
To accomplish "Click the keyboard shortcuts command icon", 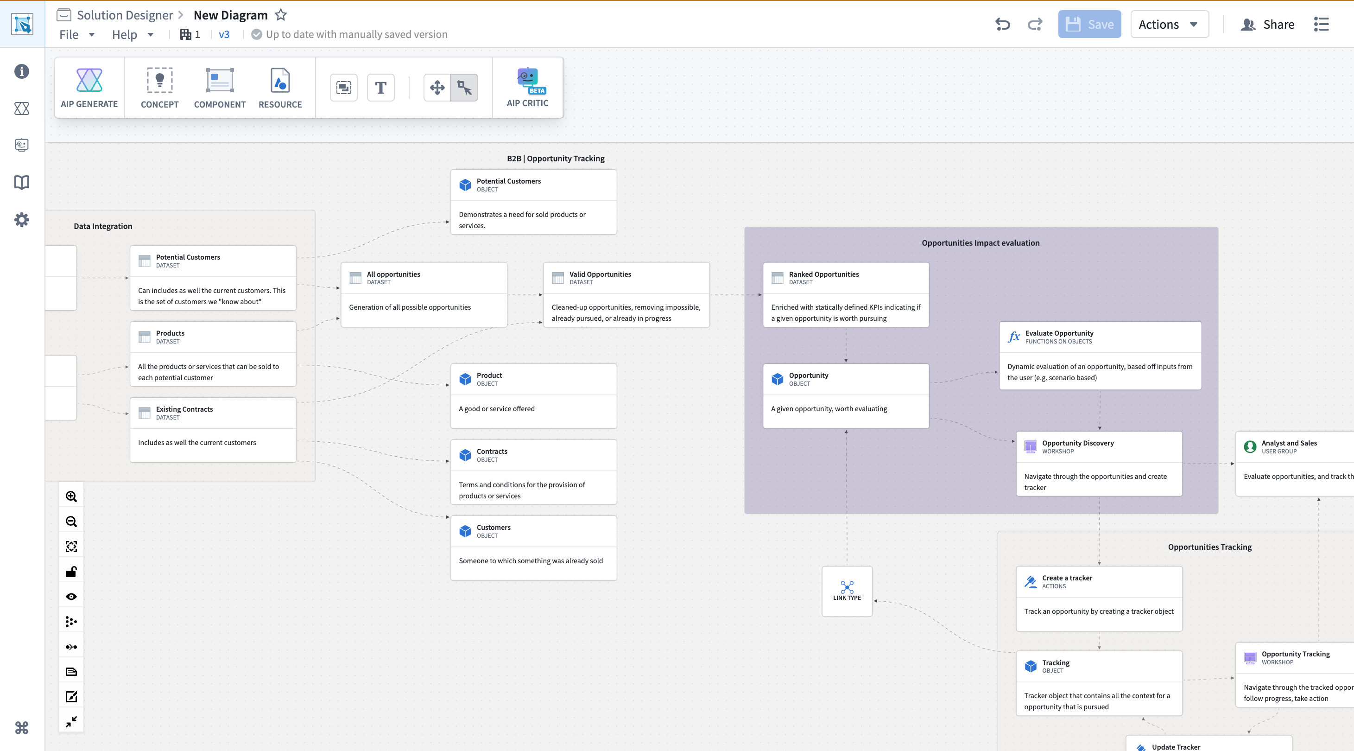I will click(22, 728).
